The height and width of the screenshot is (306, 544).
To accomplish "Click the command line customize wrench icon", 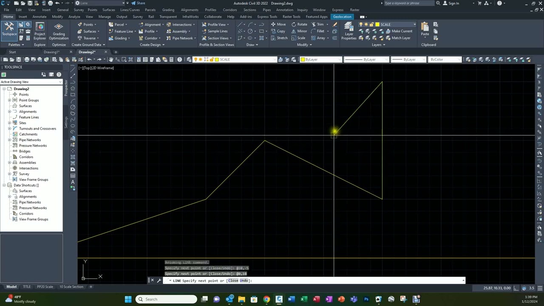I will pyautogui.click(x=159, y=280).
